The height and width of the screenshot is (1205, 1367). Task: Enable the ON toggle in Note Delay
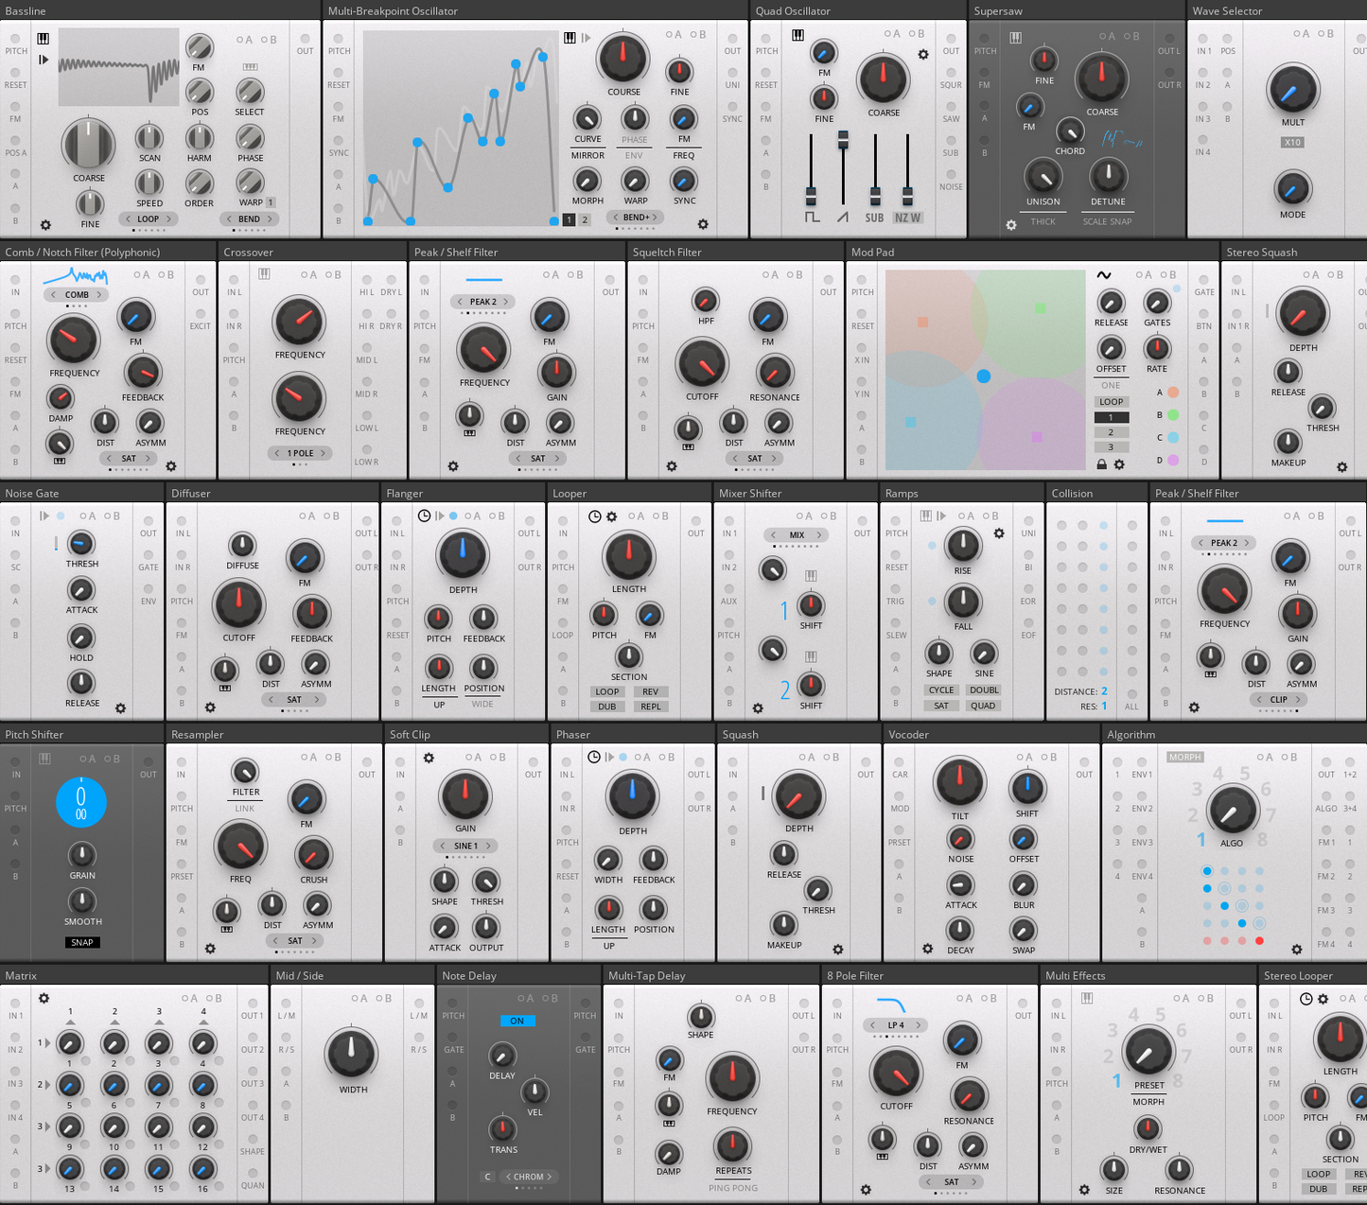point(517,1021)
